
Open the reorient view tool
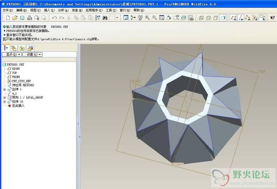click(x=169, y=18)
